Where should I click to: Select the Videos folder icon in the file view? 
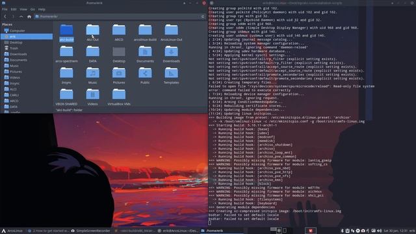(x=92, y=94)
